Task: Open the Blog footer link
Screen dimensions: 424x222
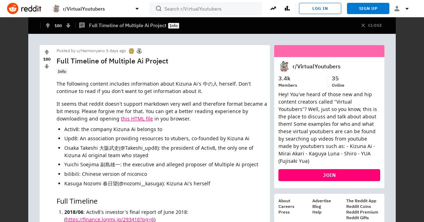Action: (317, 206)
